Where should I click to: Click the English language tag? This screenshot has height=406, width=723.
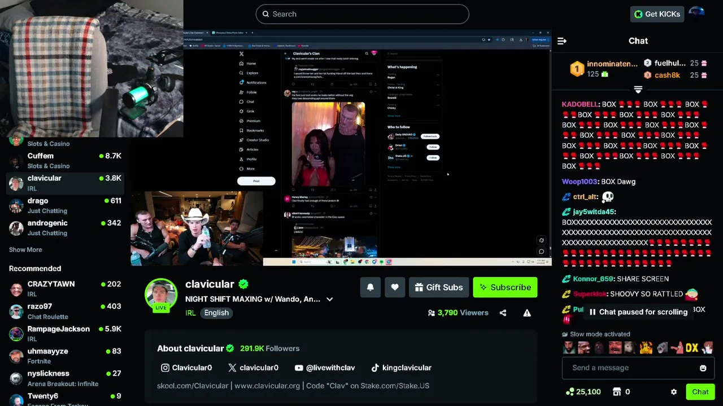click(216, 313)
